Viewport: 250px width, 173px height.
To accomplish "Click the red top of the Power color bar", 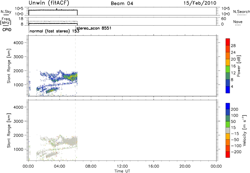I will pyautogui.click(x=228, y=42).
